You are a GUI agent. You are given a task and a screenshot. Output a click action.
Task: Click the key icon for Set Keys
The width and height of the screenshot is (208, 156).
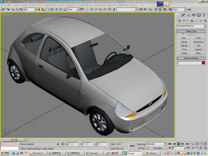coord(132,146)
